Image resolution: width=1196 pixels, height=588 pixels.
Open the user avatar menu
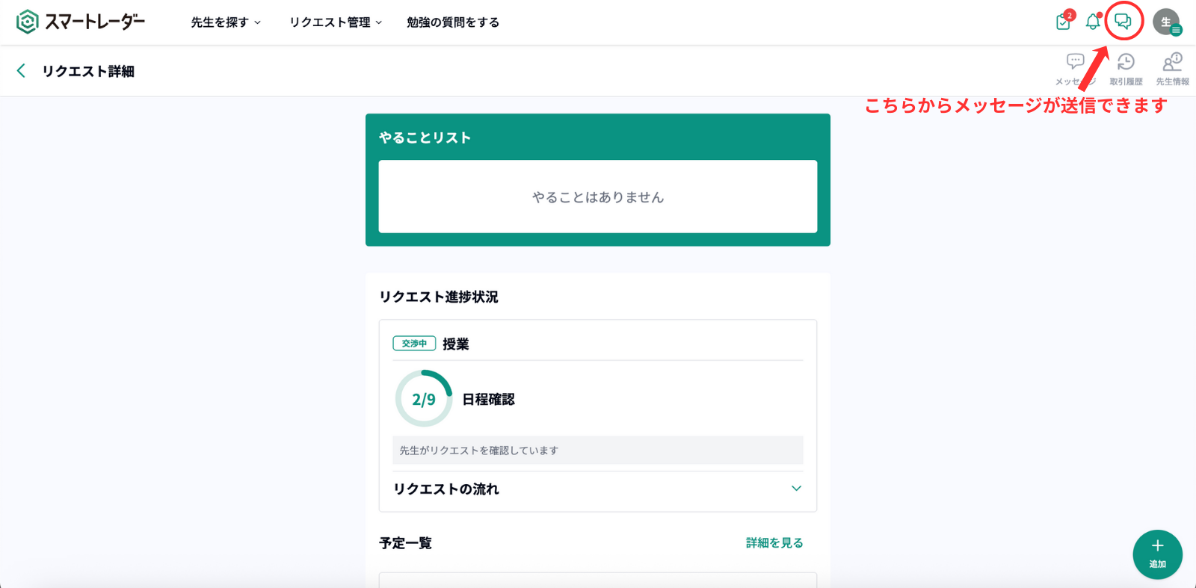[1166, 22]
